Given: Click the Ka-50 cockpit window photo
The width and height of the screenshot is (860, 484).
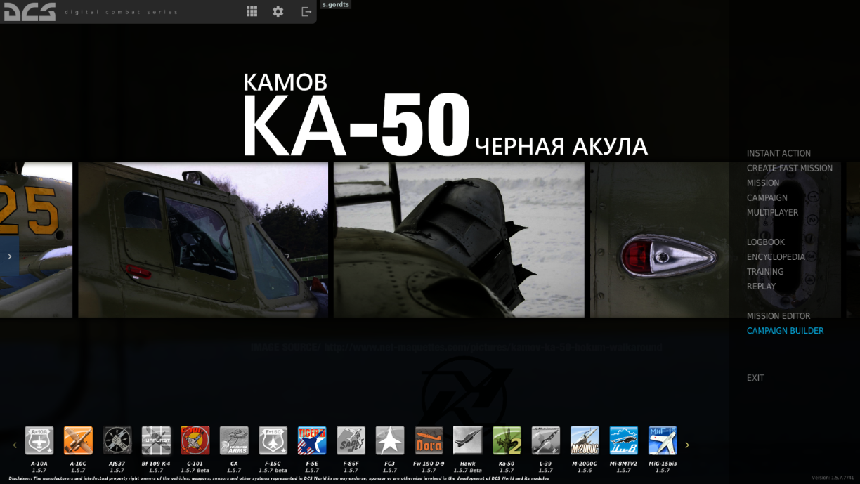Looking at the screenshot, I should (203, 240).
